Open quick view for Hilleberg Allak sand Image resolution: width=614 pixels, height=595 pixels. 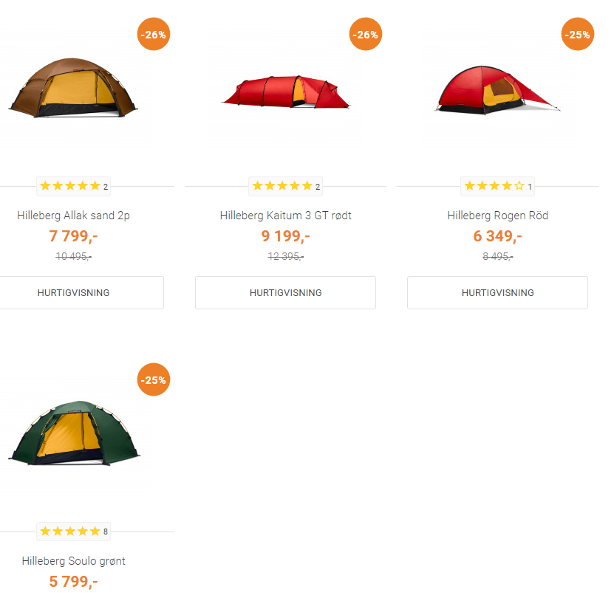click(x=73, y=292)
